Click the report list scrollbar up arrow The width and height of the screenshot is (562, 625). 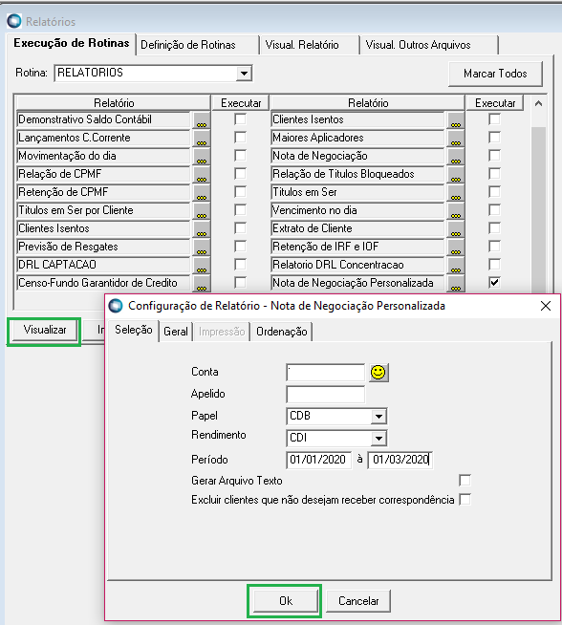[x=538, y=103]
